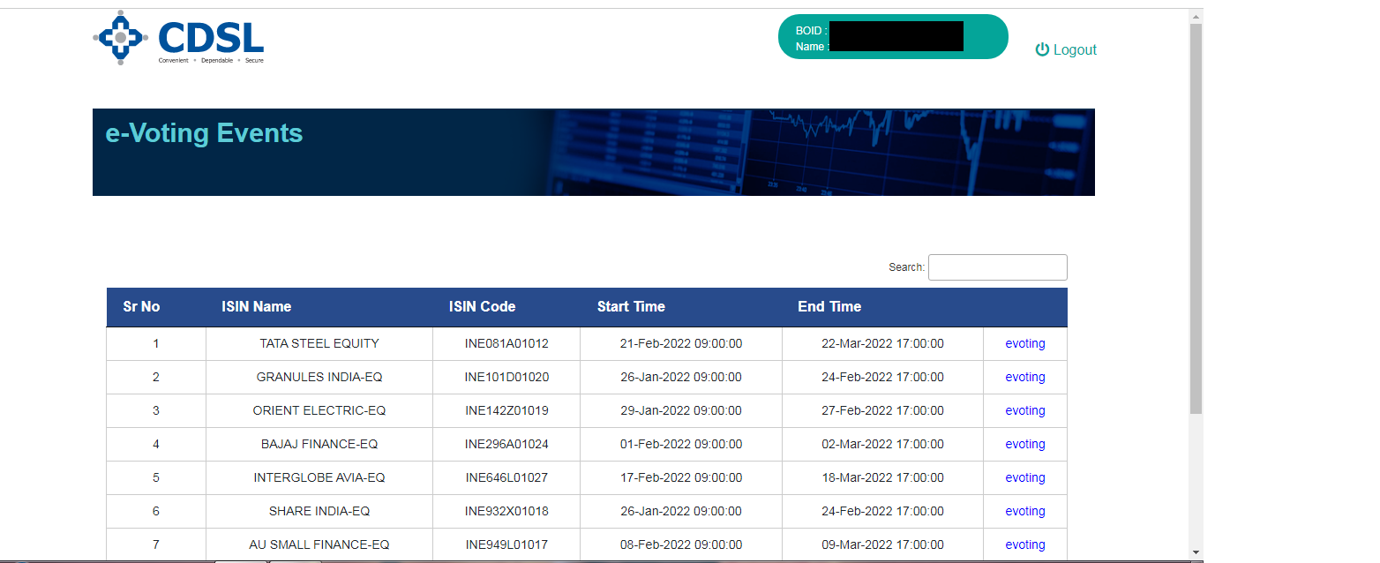
Task: Select the TATA STEEL EQUITY name cell
Action: coord(319,344)
